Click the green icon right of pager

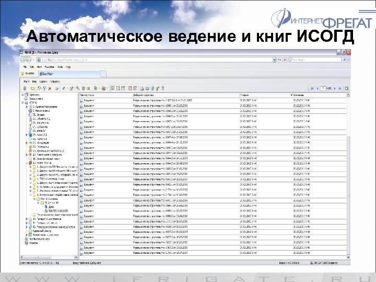347,88
